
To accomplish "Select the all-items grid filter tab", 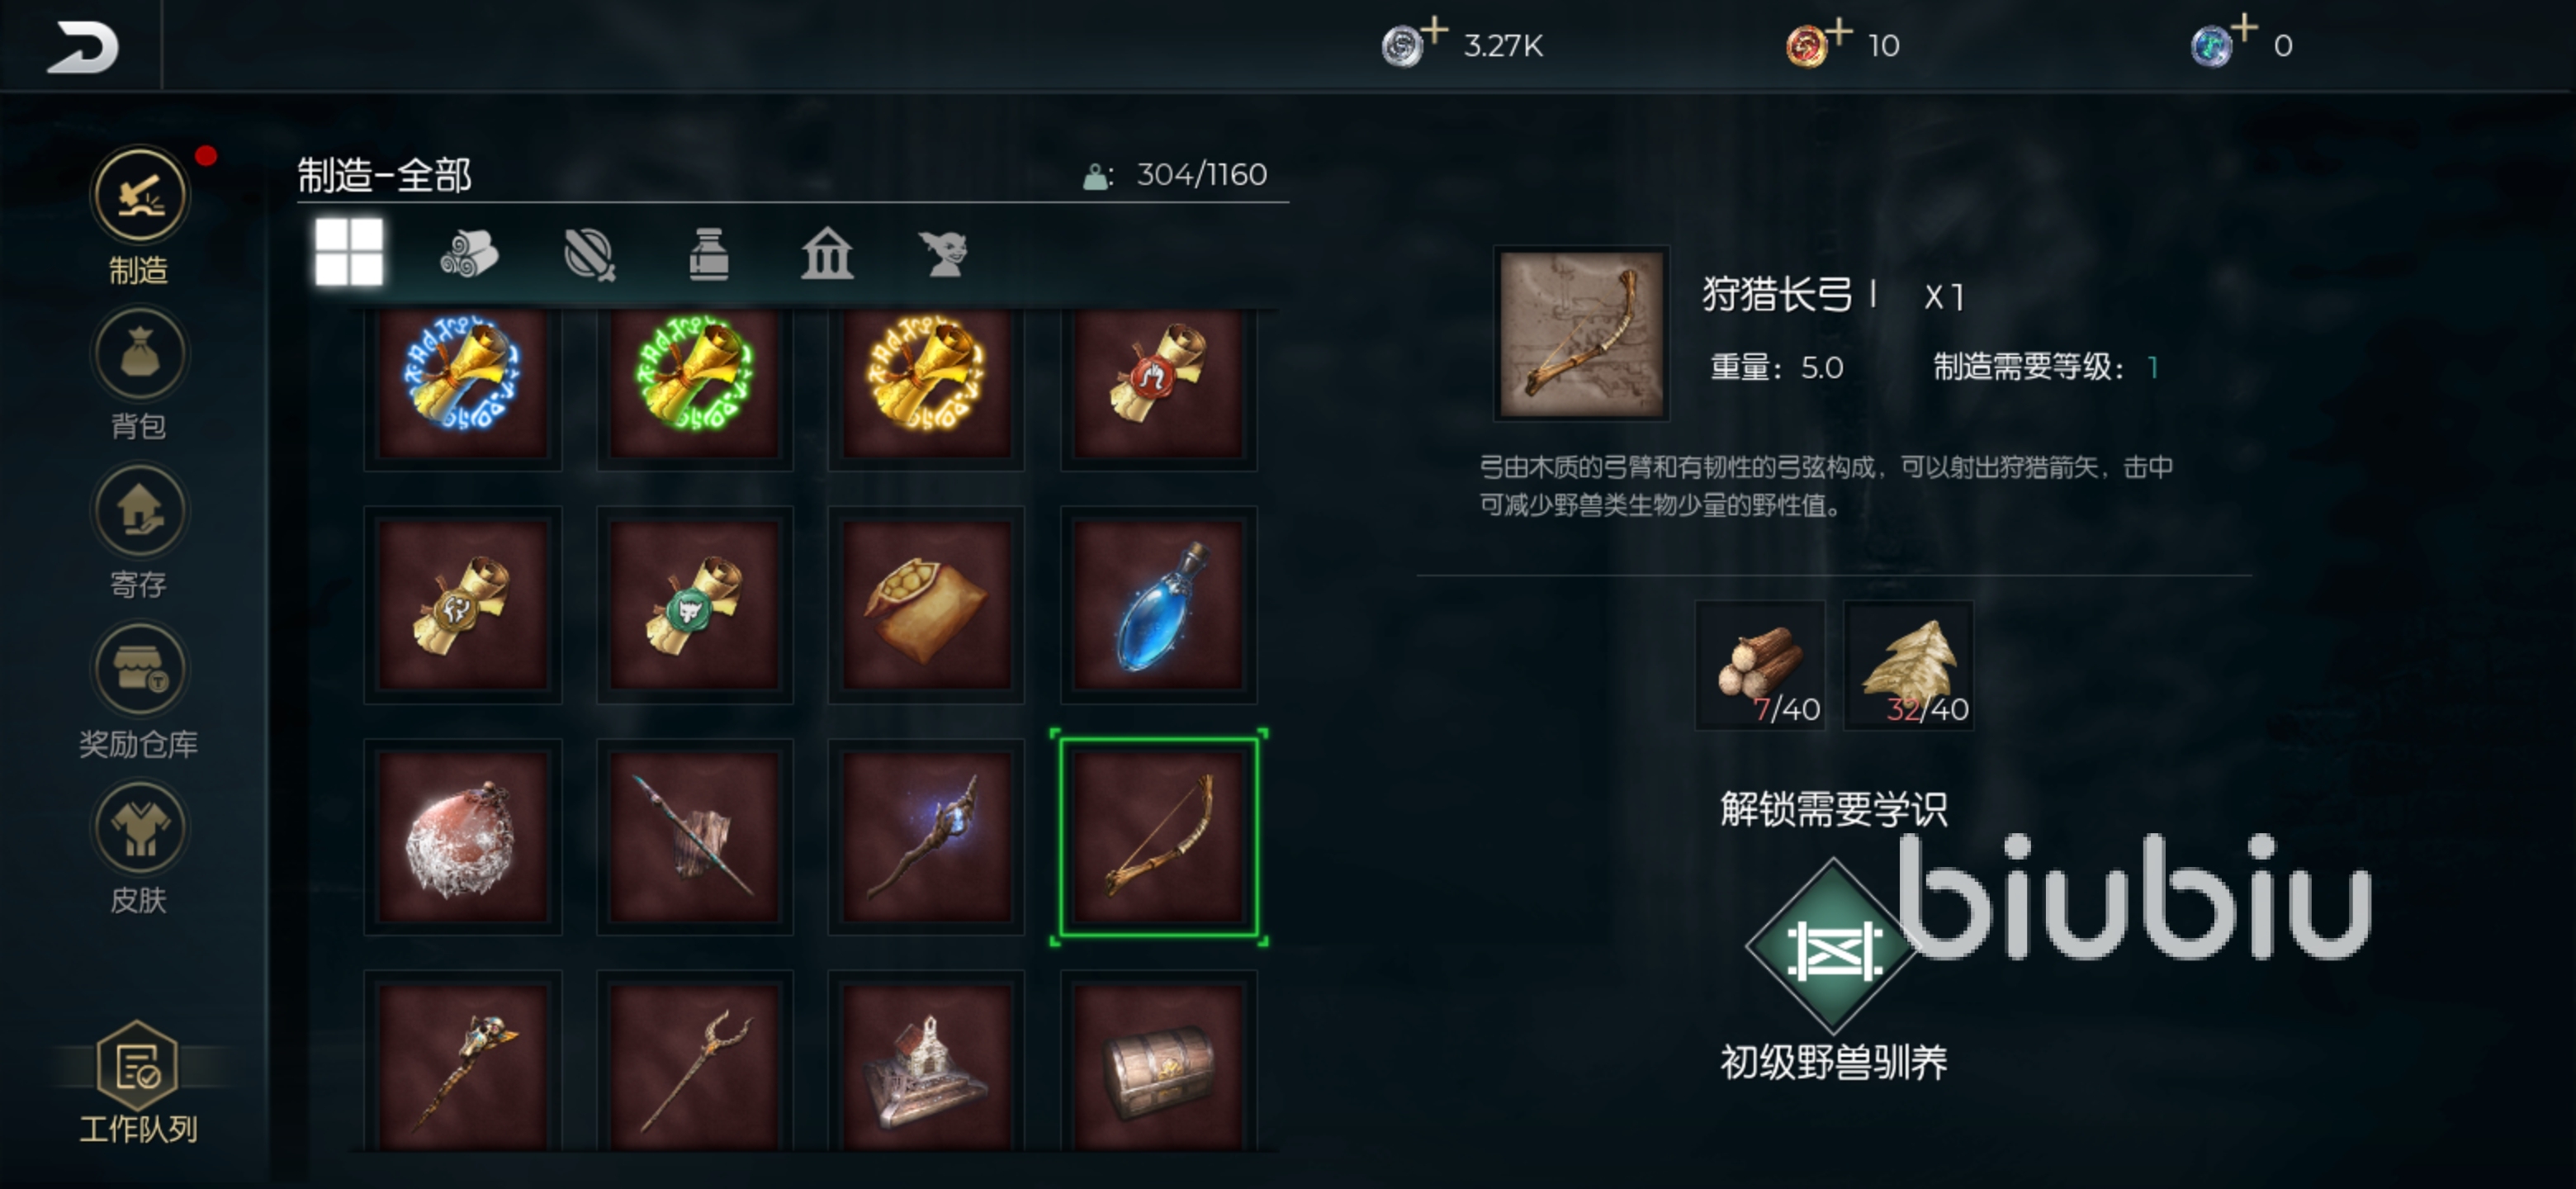I will pos(349,252).
